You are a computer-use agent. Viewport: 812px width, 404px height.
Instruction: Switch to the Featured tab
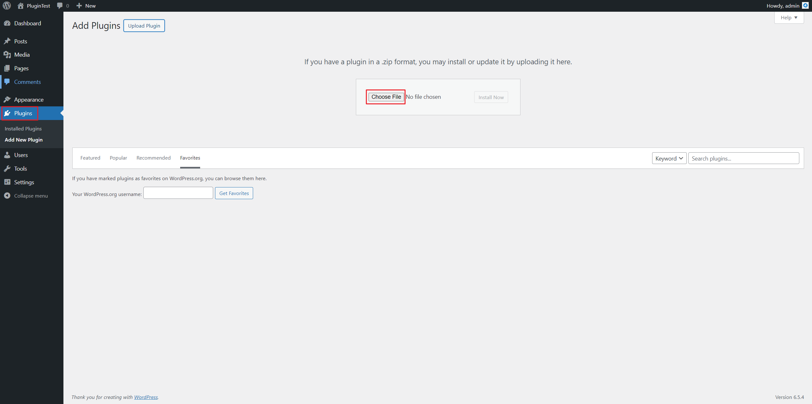(90, 158)
